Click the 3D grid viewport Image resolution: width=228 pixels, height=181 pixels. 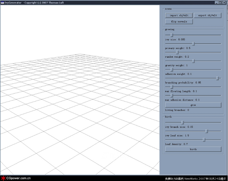(80, 90)
